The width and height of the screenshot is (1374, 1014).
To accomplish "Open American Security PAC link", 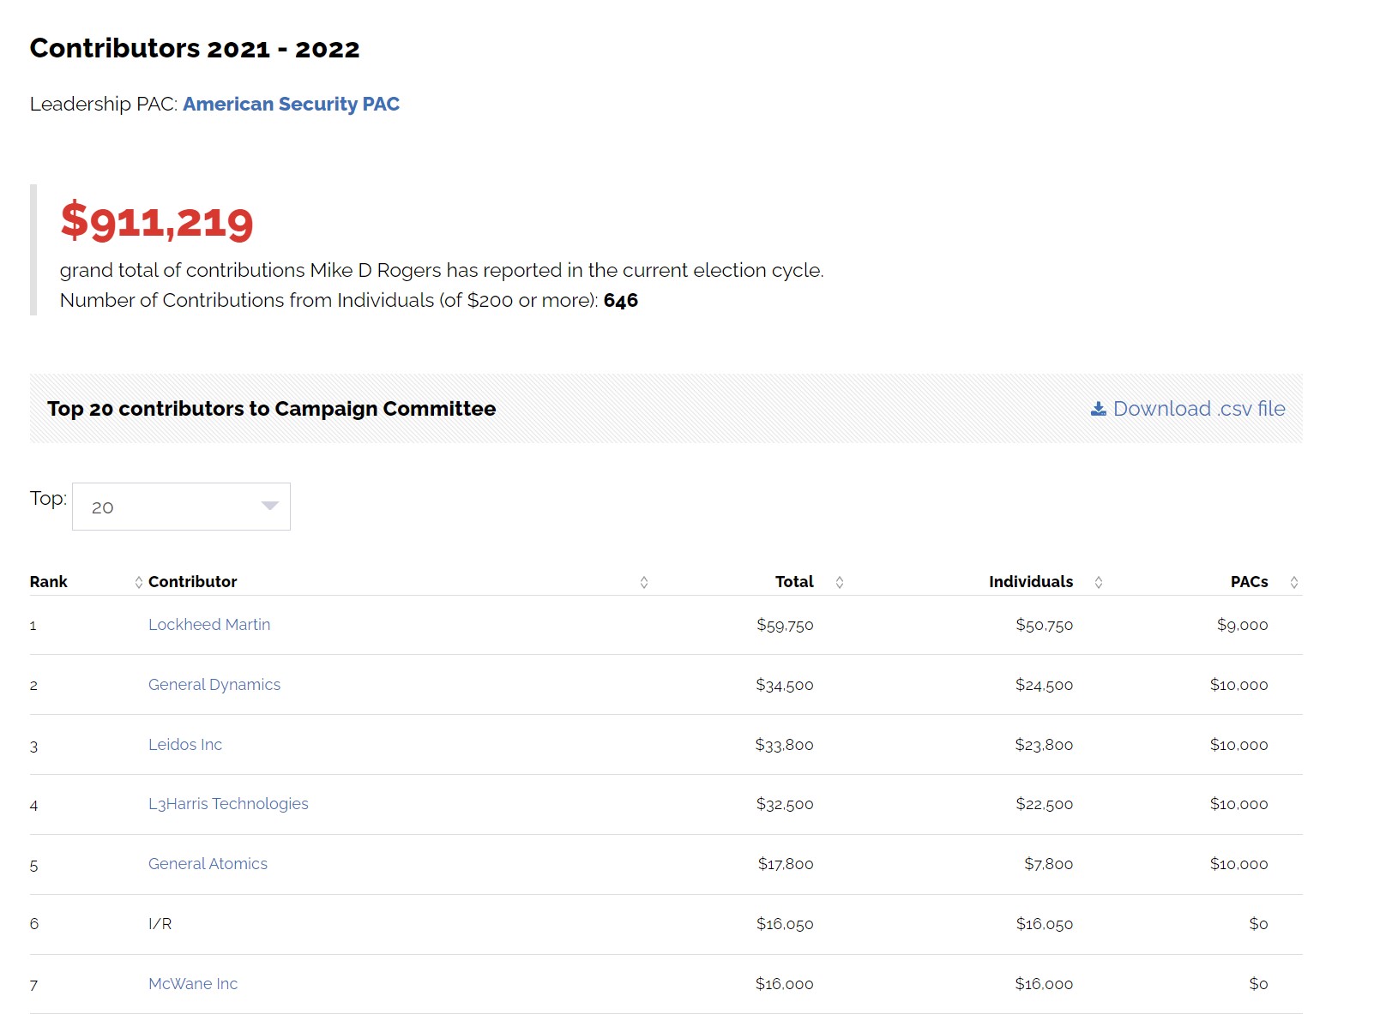I will pos(291,104).
